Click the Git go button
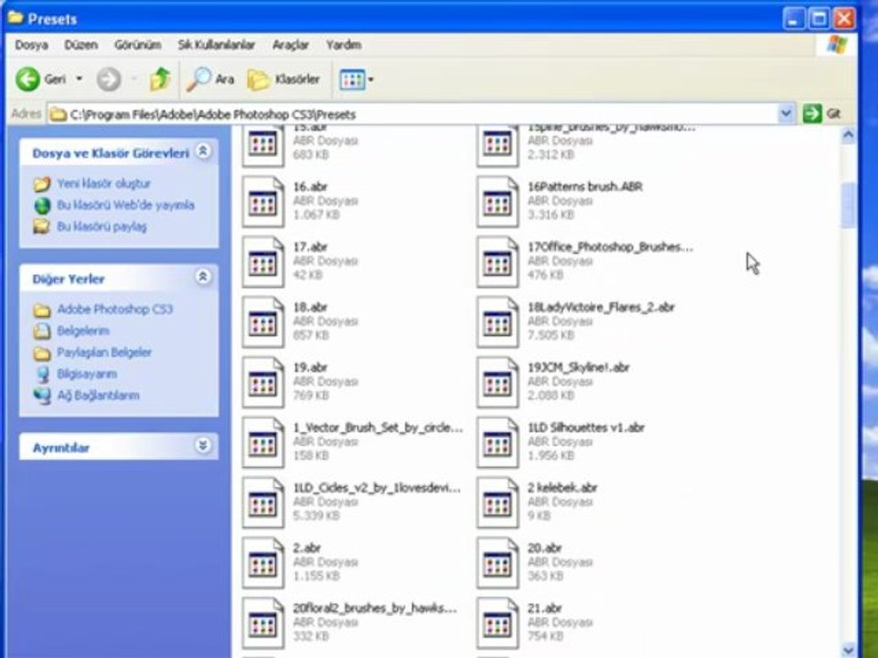Screen dimensions: 878x658 822,113
